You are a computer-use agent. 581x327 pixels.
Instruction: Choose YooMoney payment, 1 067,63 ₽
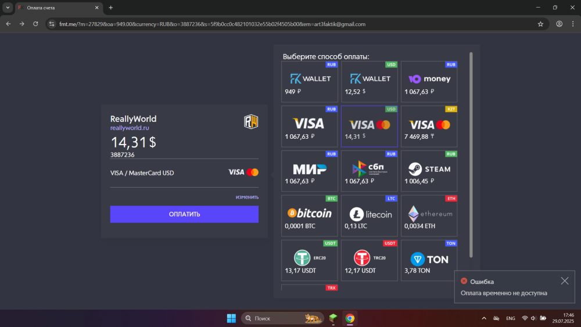(429, 82)
